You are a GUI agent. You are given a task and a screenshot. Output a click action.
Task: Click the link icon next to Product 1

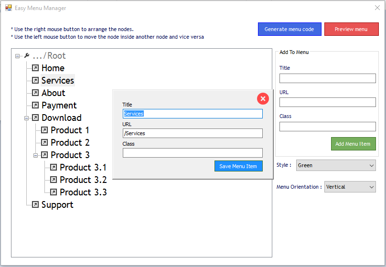point(44,130)
